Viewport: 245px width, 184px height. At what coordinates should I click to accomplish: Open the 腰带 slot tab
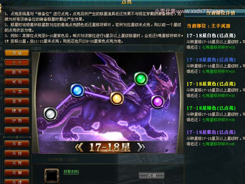tap(17, 111)
